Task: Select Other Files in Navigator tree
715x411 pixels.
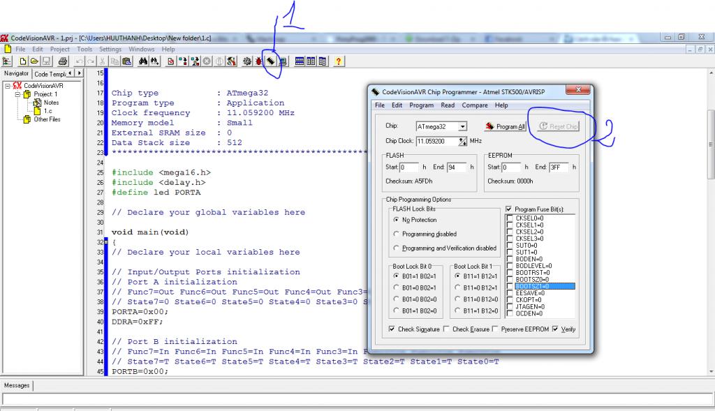Action: tap(47, 119)
